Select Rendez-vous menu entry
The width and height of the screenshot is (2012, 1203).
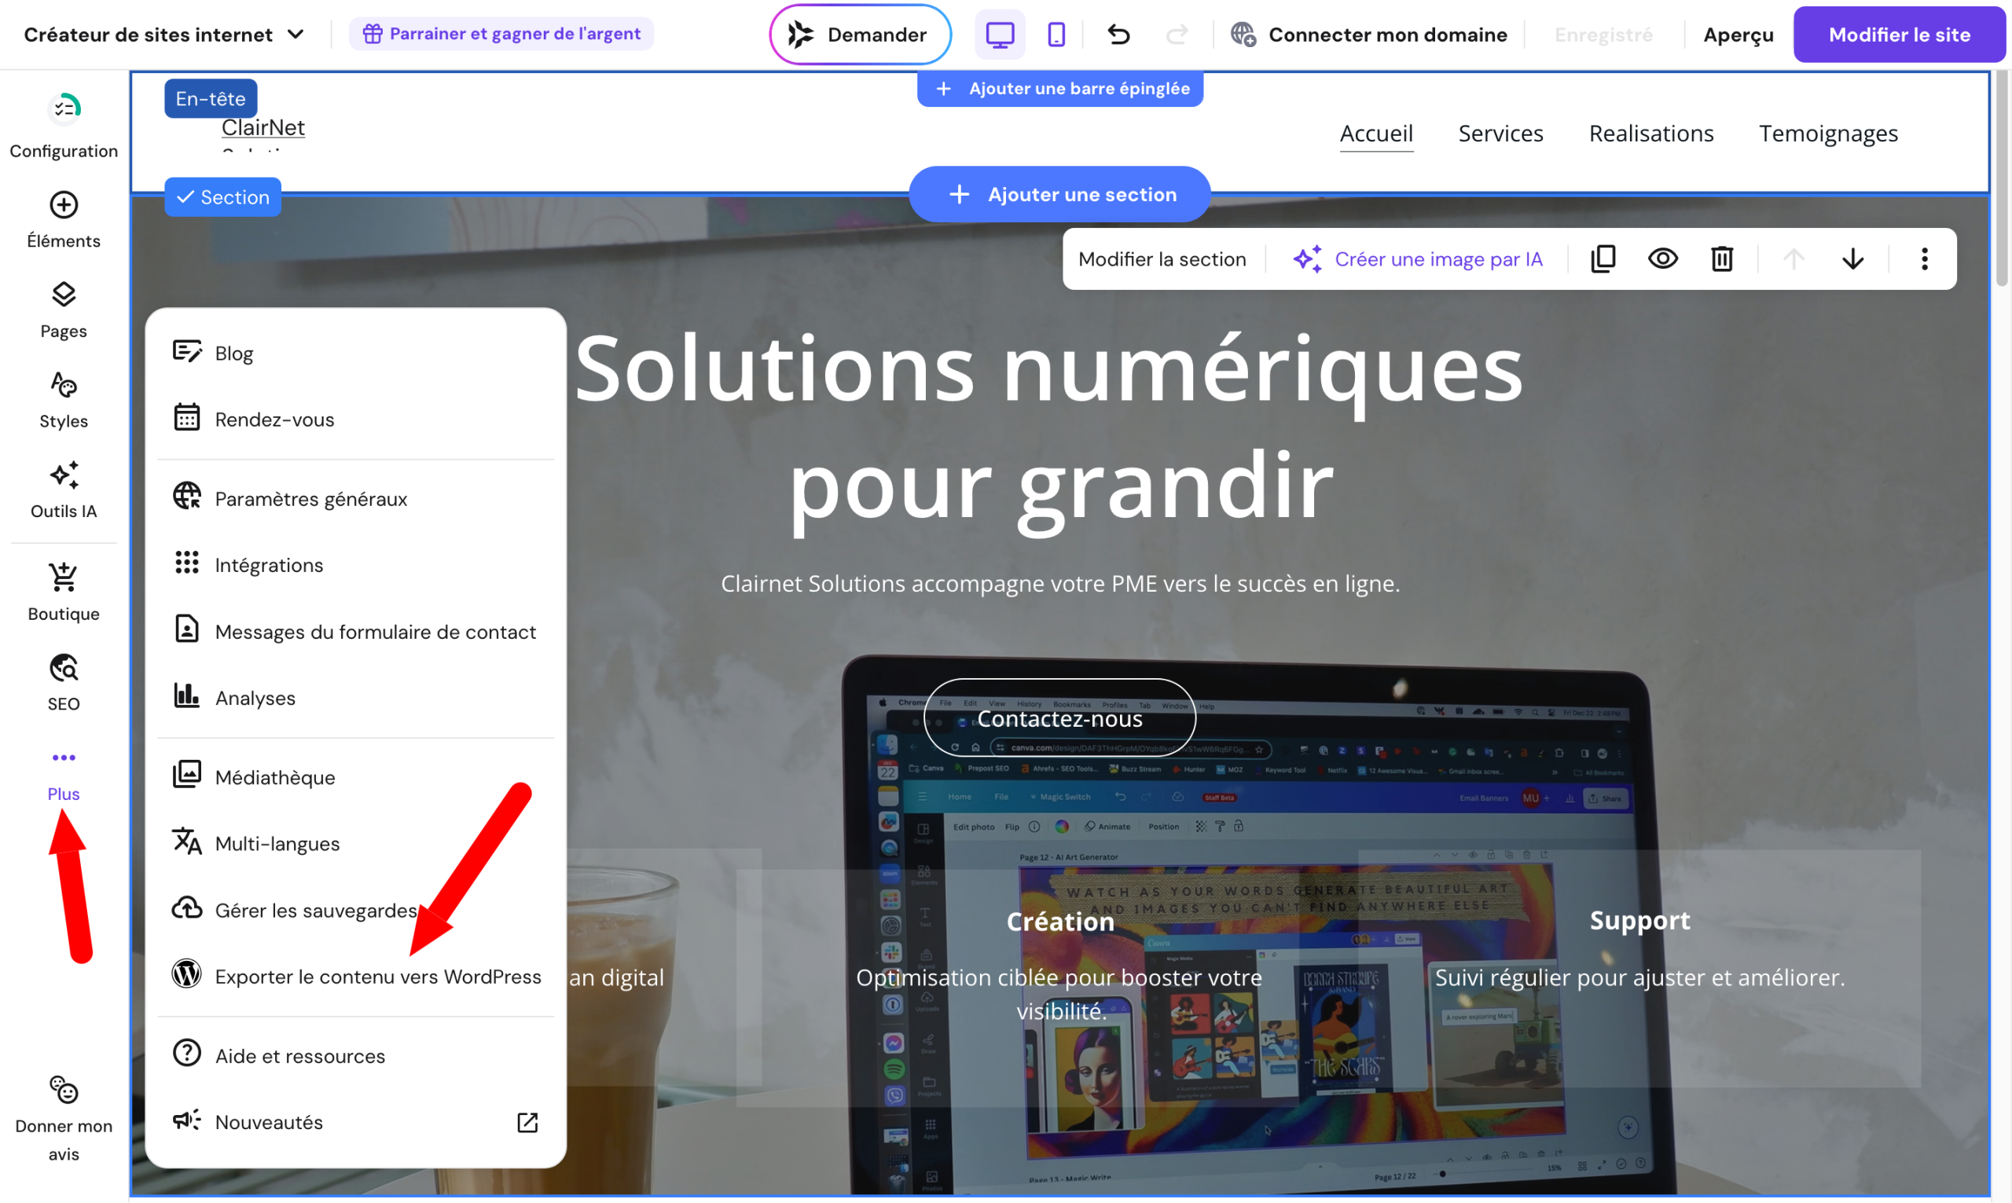(x=355, y=419)
